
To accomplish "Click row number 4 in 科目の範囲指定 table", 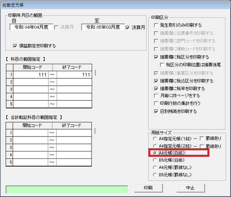I will (10, 97).
